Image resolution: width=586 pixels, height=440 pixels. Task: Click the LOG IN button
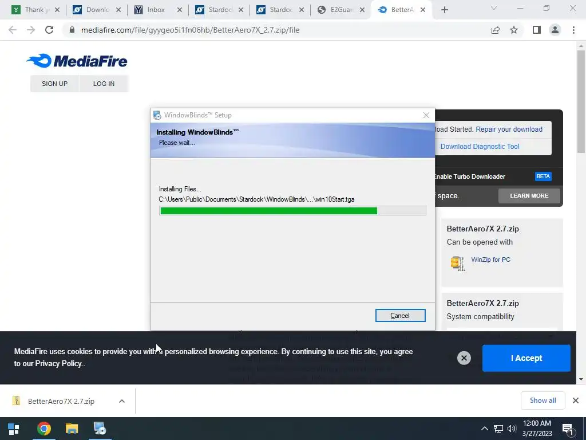coord(104,84)
